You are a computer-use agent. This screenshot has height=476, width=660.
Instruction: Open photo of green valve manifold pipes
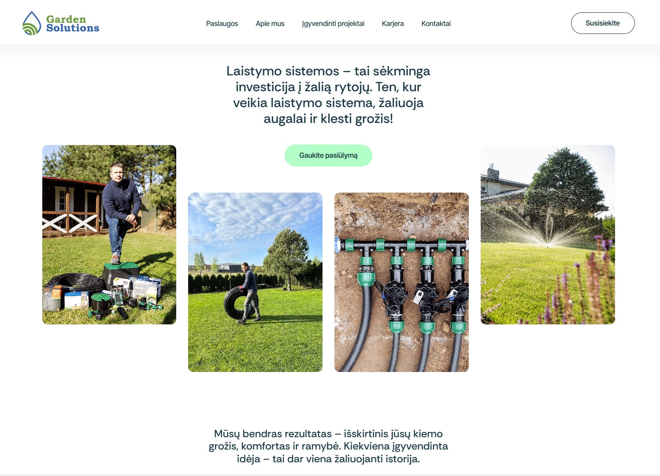click(401, 282)
